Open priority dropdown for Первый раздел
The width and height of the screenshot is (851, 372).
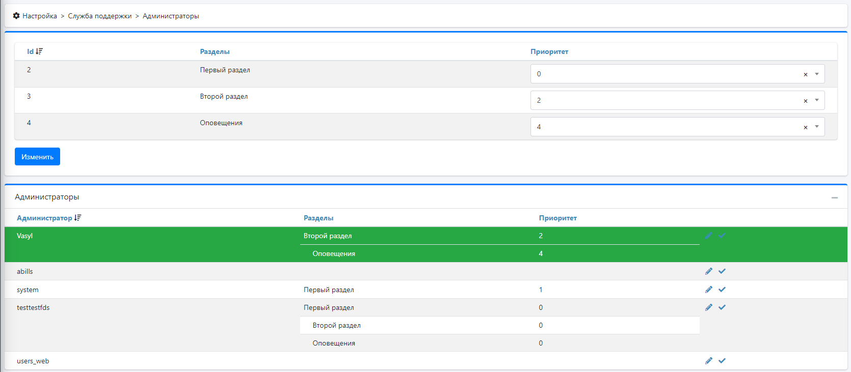(816, 74)
